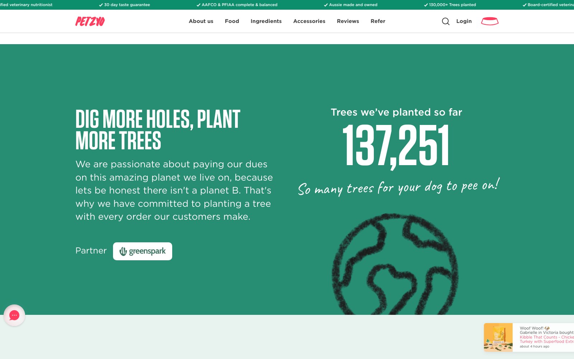Click the So many trees handwritten tagline
574x359 pixels.
pos(399,187)
